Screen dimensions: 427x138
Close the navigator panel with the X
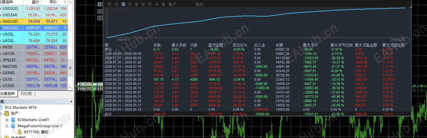tap(71, 102)
